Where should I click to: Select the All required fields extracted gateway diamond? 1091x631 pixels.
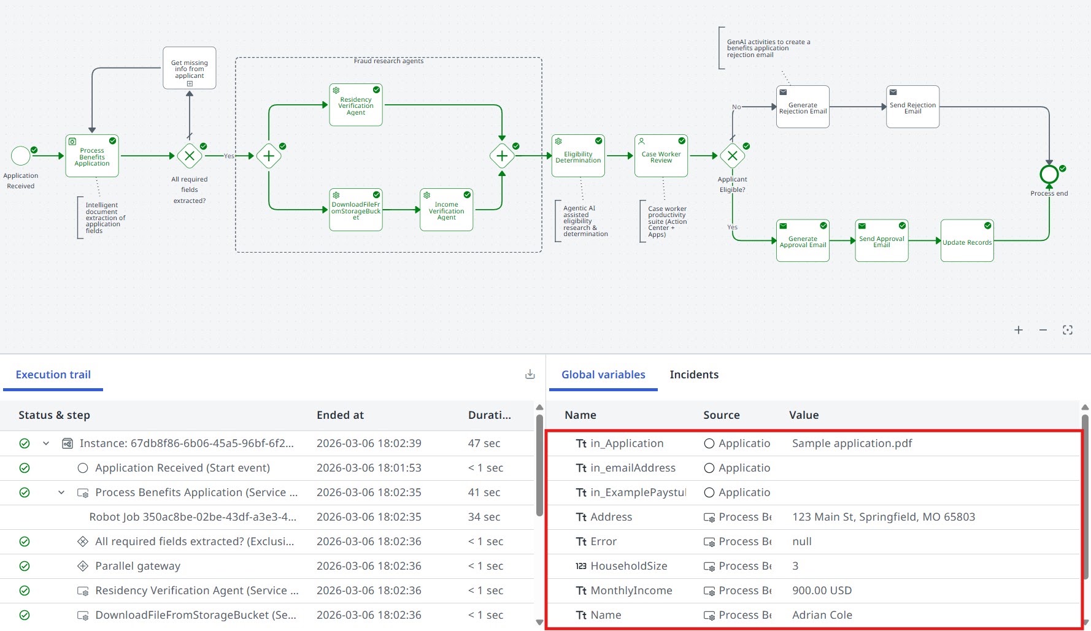pyautogui.click(x=190, y=156)
